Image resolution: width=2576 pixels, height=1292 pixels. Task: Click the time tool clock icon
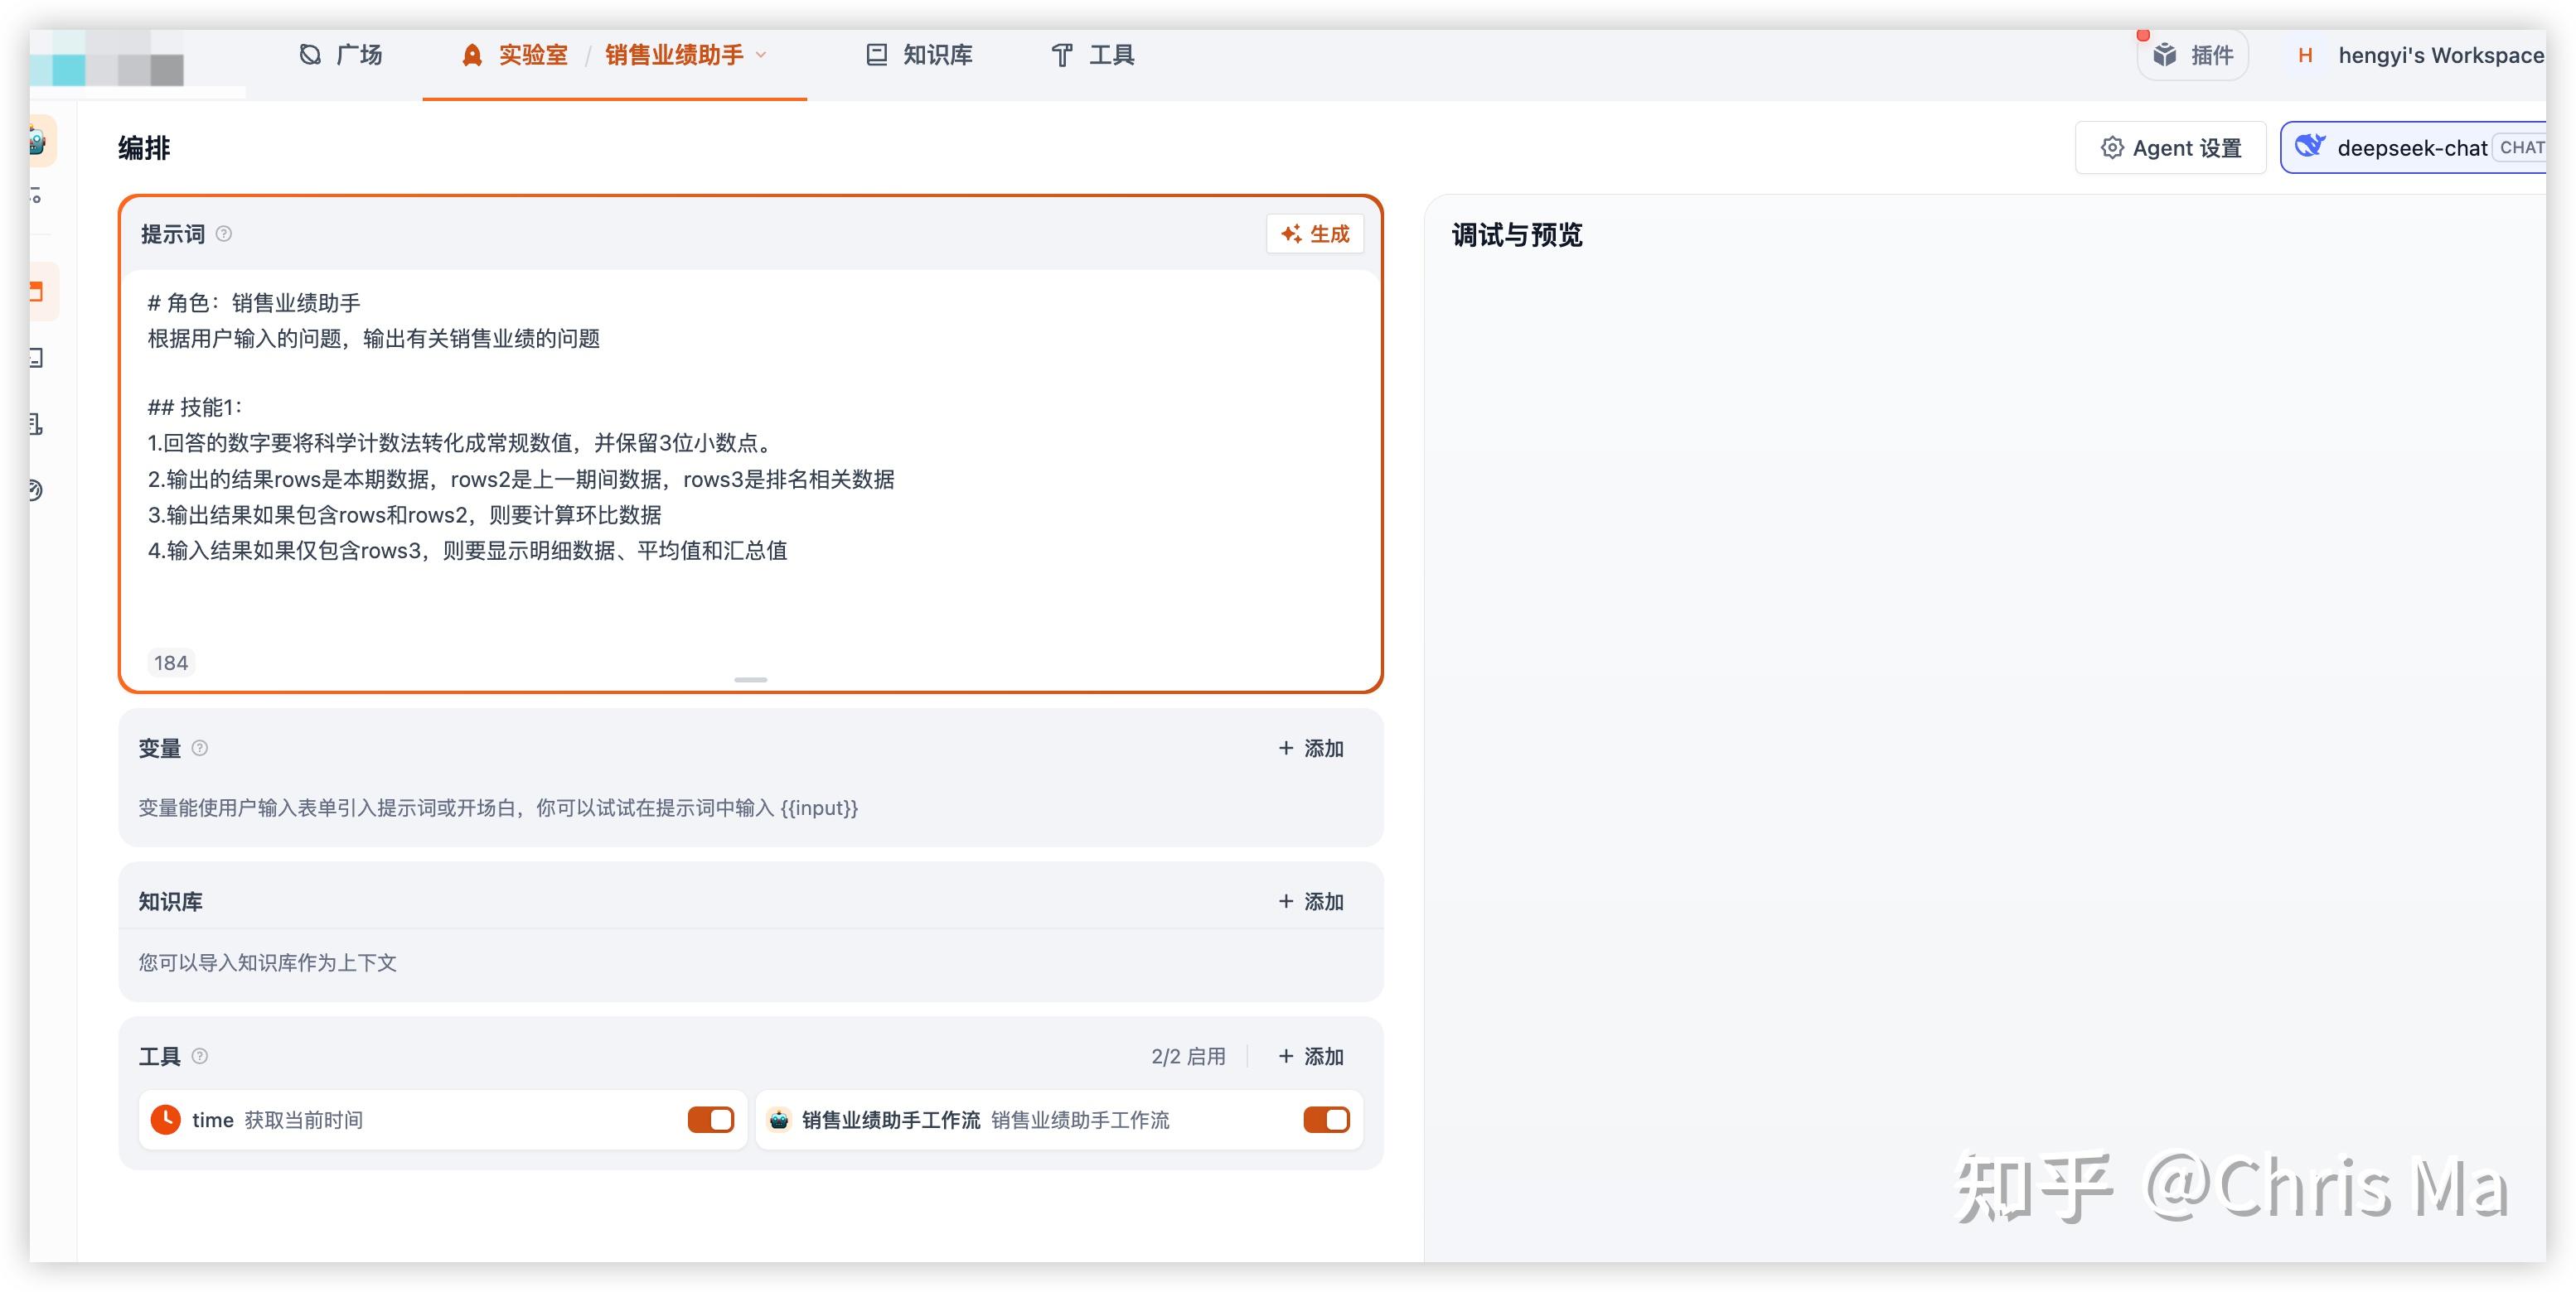pyautogui.click(x=166, y=1120)
